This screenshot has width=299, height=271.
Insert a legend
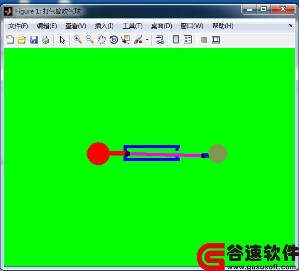[187, 40]
